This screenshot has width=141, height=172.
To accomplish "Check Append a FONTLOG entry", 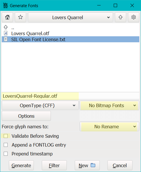I will click(6, 145).
